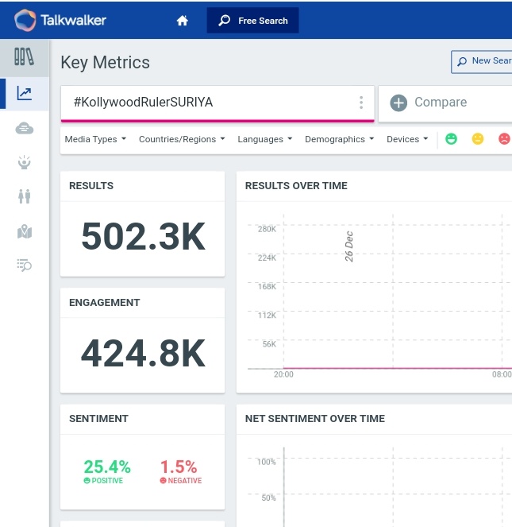Toggle the positive sentiment green smiley filter
Image resolution: width=512 pixels, height=527 pixels.
[x=451, y=138]
